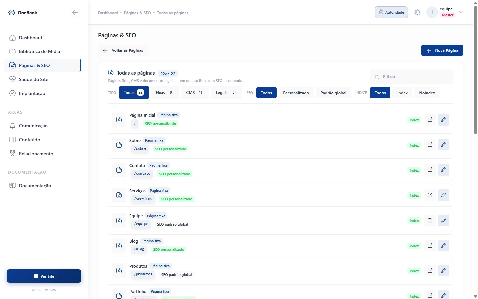This screenshot has width=478, height=299.
Task: Toggle the light/dark theme sun icon
Action: 417,12
